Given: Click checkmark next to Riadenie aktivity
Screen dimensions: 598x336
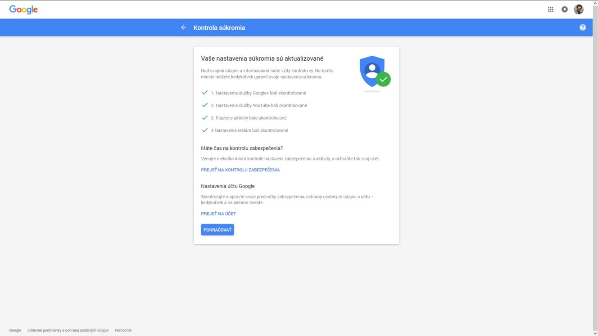Looking at the screenshot, I should tap(204, 118).
